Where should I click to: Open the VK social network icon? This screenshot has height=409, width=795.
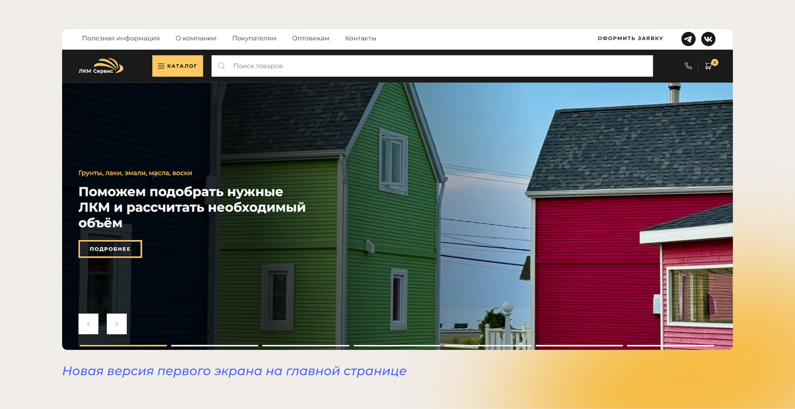pos(709,38)
